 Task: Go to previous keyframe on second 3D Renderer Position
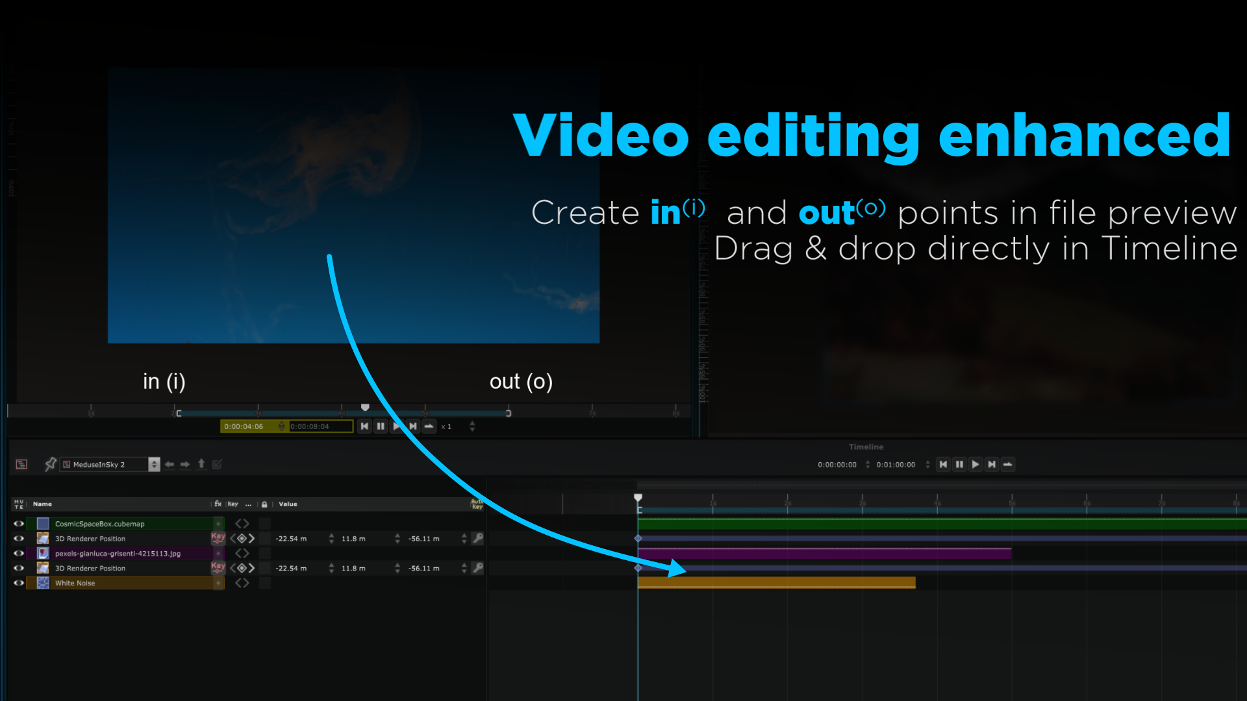point(233,568)
